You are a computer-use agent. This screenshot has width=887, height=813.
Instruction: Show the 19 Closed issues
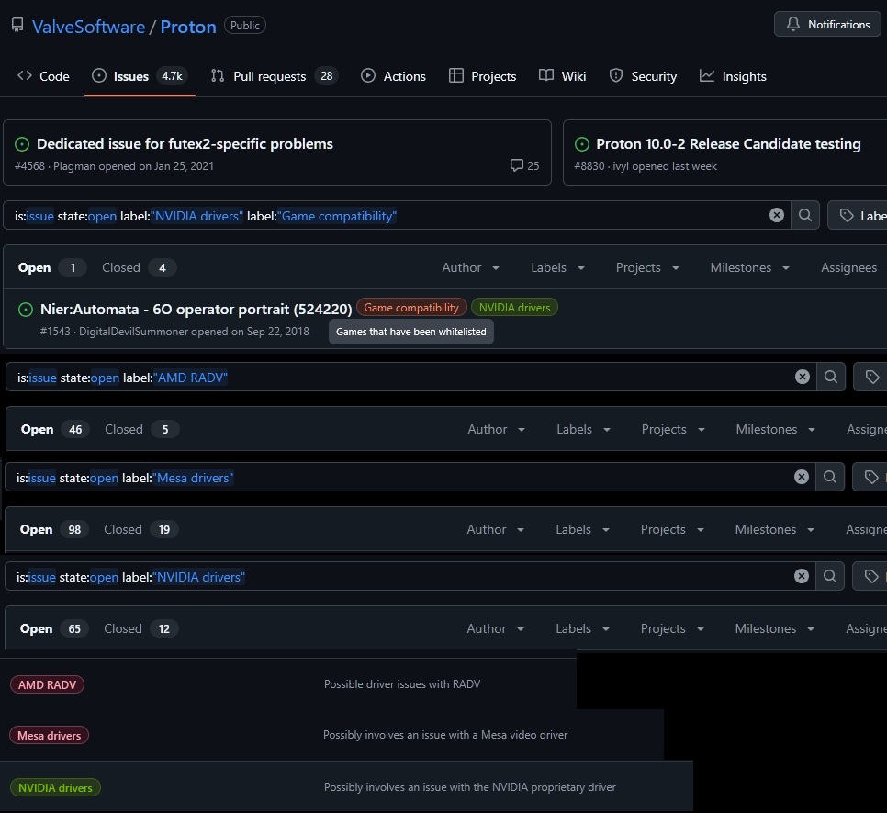(x=140, y=529)
